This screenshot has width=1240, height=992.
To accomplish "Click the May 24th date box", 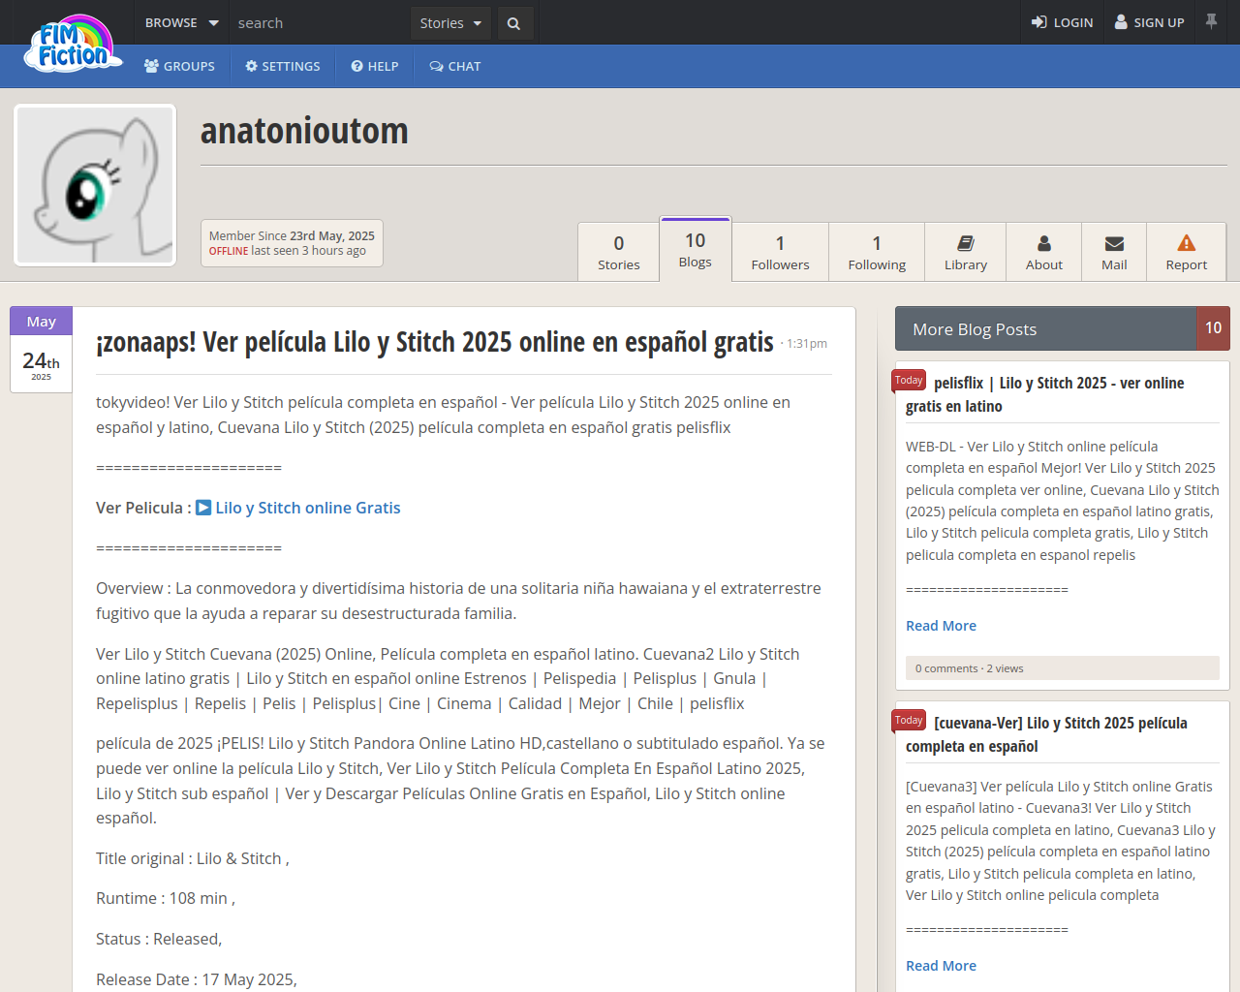I will 41,350.
